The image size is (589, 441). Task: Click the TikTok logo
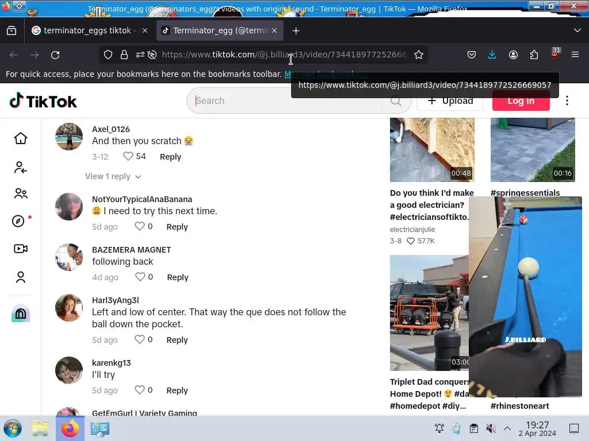pos(43,101)
